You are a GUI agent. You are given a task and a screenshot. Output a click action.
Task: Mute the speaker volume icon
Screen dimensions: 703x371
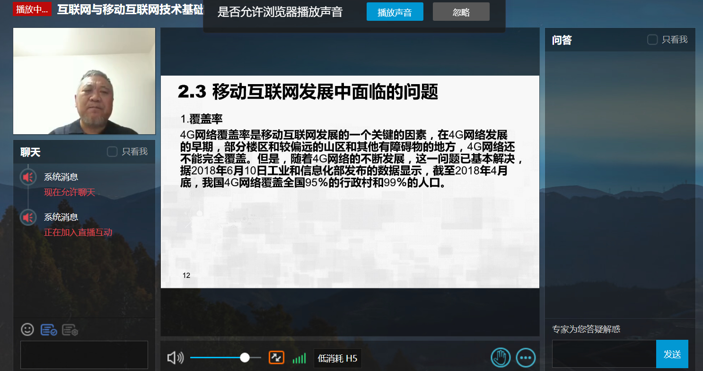pyautogui.click(x=175, y=358)
